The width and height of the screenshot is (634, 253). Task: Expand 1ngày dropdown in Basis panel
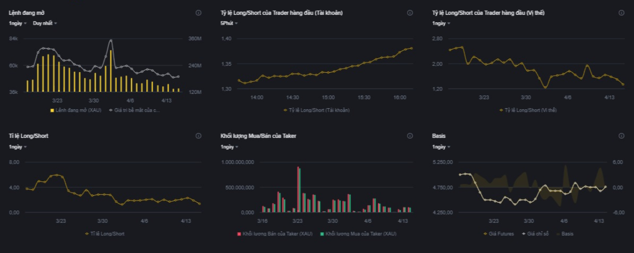click(x=441, y=147)
